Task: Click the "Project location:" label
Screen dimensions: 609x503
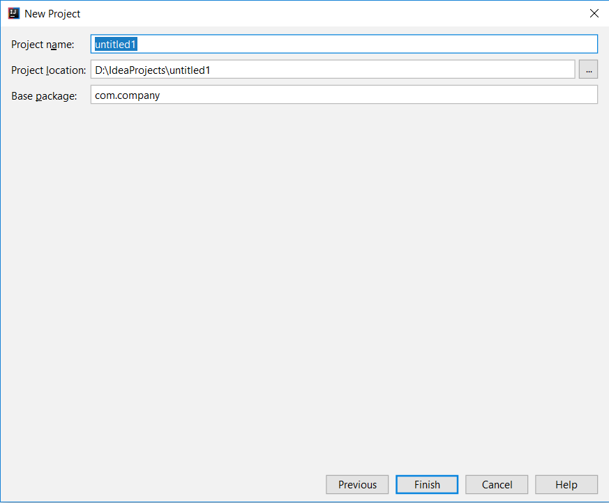Action: [47, 70]
